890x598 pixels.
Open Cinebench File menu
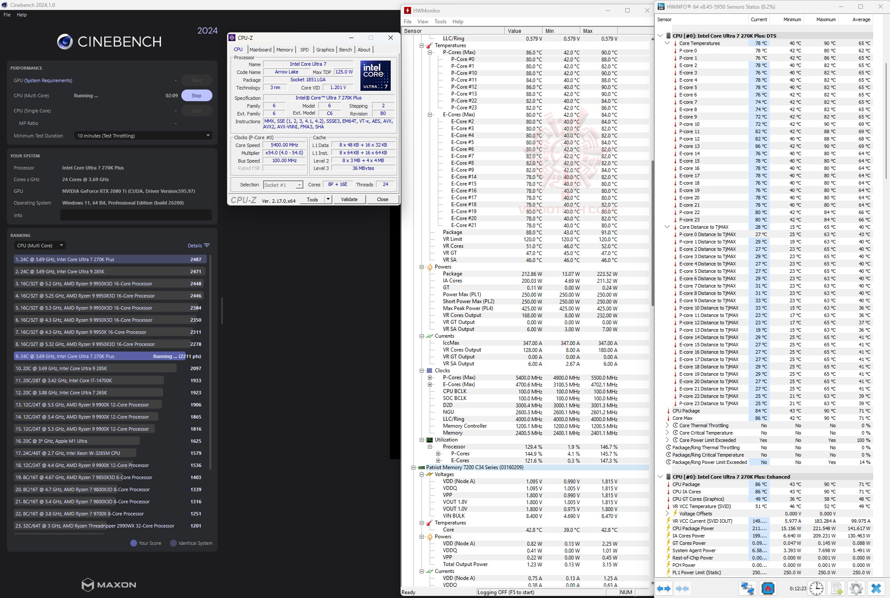(7, 15)
